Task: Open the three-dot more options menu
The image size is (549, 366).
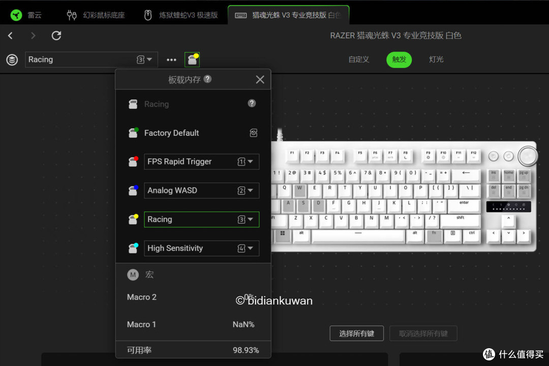Action: point(172,60)
